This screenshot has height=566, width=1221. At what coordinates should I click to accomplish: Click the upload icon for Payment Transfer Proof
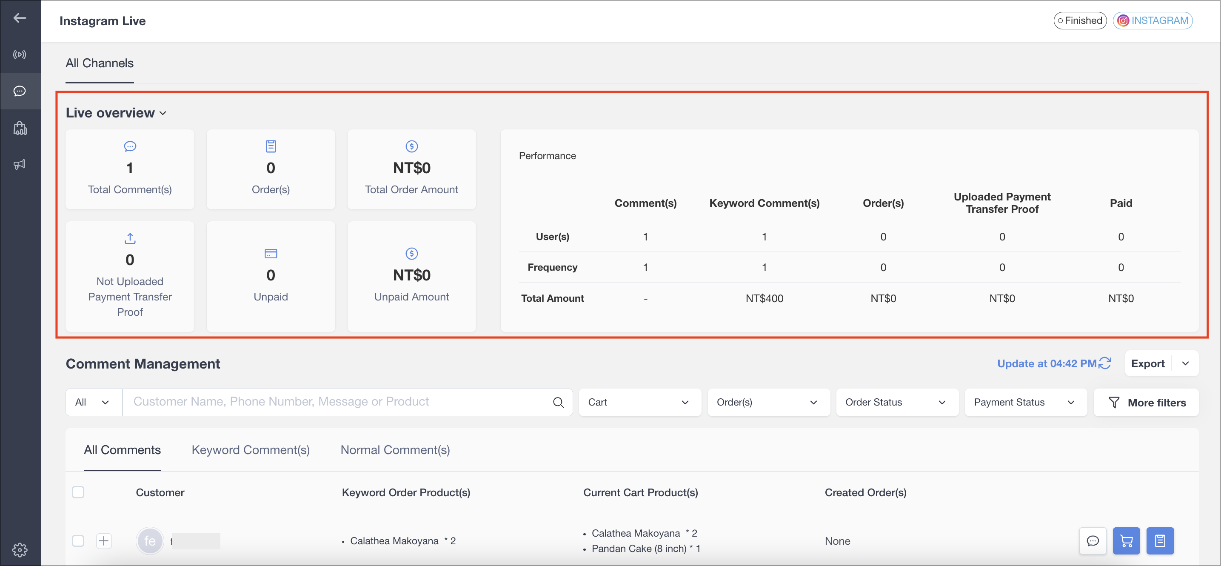(130, 238)
